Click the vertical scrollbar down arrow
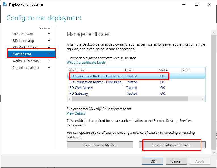217x168 pixels. 214,152
